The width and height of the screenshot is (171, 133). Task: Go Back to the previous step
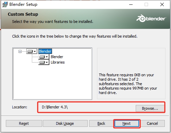[x=101, y=123]
